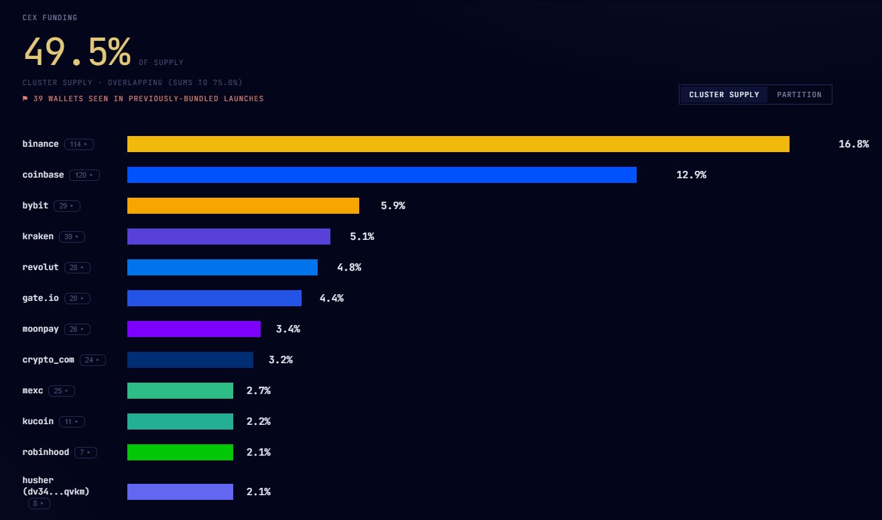Viewport: 882px width, 520px height.
Task: Expand the mexc 25 wallets pill
Action: pyautogui.click(x=62, y=391)
